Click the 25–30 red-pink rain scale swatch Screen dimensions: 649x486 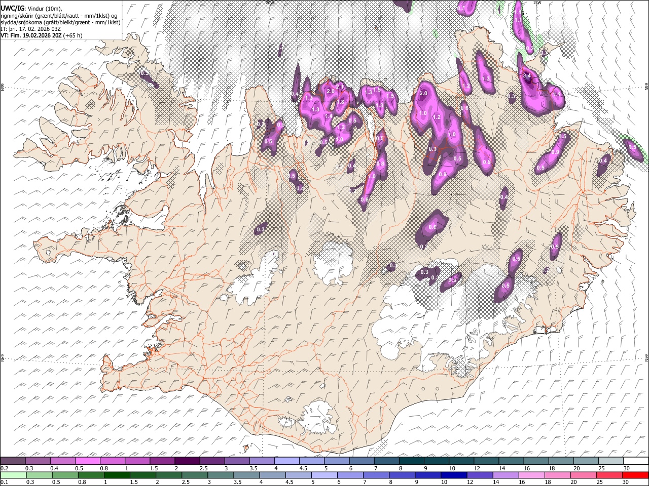coord(609,475)
